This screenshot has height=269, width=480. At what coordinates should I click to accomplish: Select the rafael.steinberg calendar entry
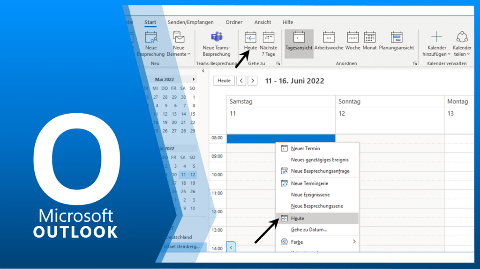(183, 247)
